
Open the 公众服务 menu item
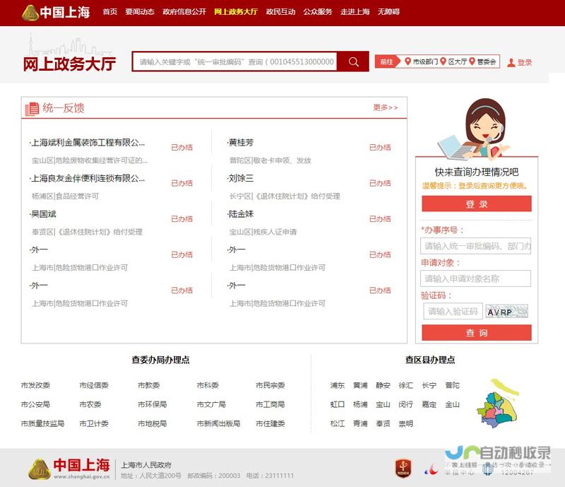coord(318,12)
